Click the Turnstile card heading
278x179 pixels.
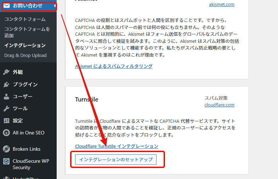tap(86, 100)
